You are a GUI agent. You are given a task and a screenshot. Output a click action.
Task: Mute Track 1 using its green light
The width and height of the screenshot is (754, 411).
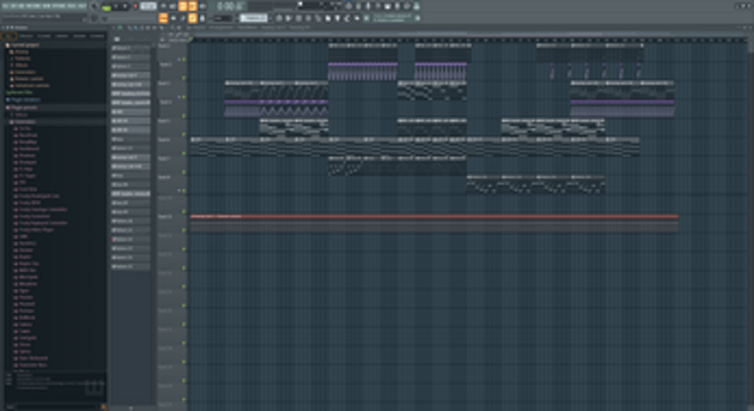(183, 59)
